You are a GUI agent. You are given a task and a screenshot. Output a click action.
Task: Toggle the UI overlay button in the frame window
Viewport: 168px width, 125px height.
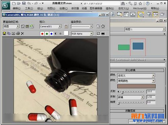(98, 34)
